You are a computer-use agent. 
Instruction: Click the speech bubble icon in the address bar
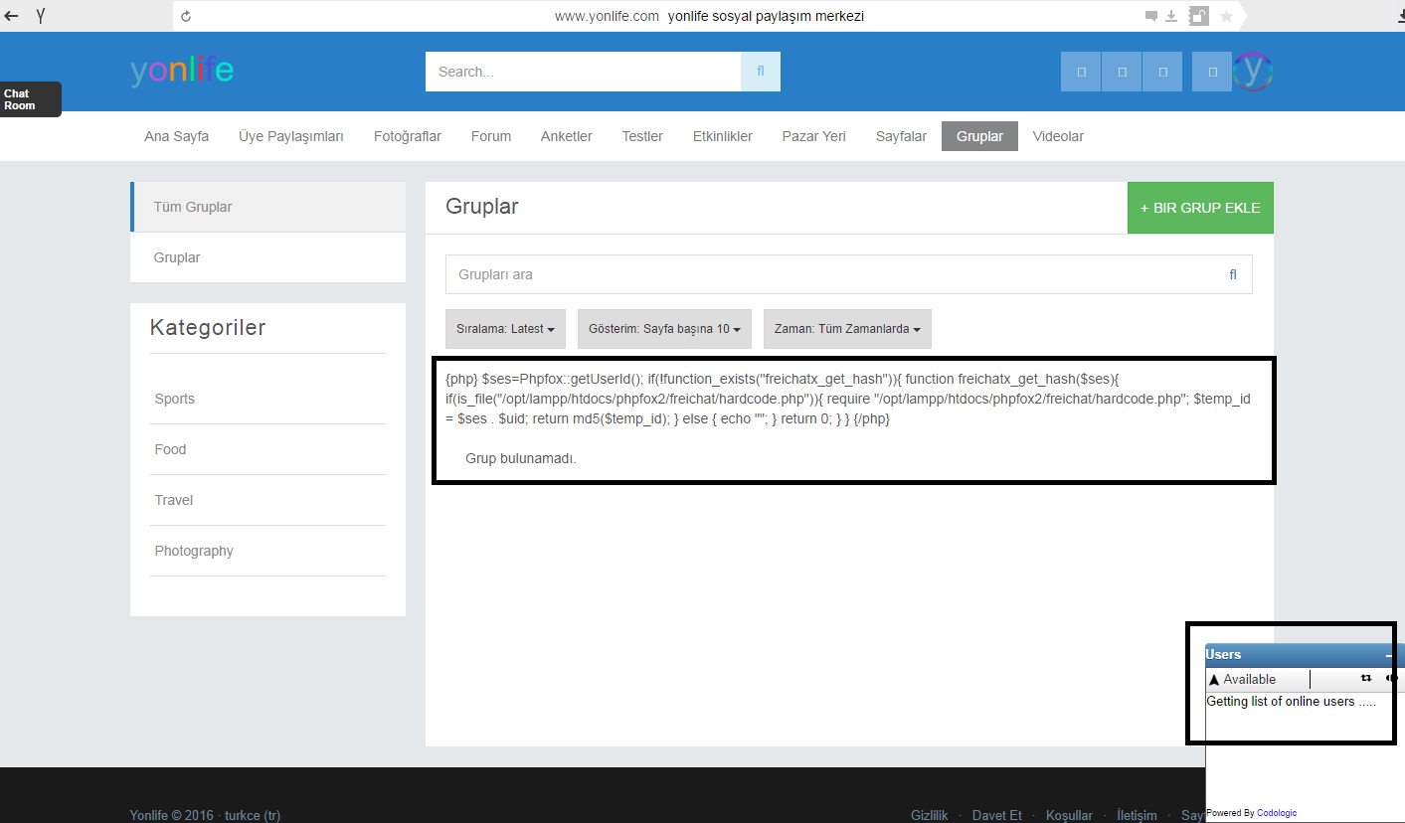click(x=1151, y=16)
